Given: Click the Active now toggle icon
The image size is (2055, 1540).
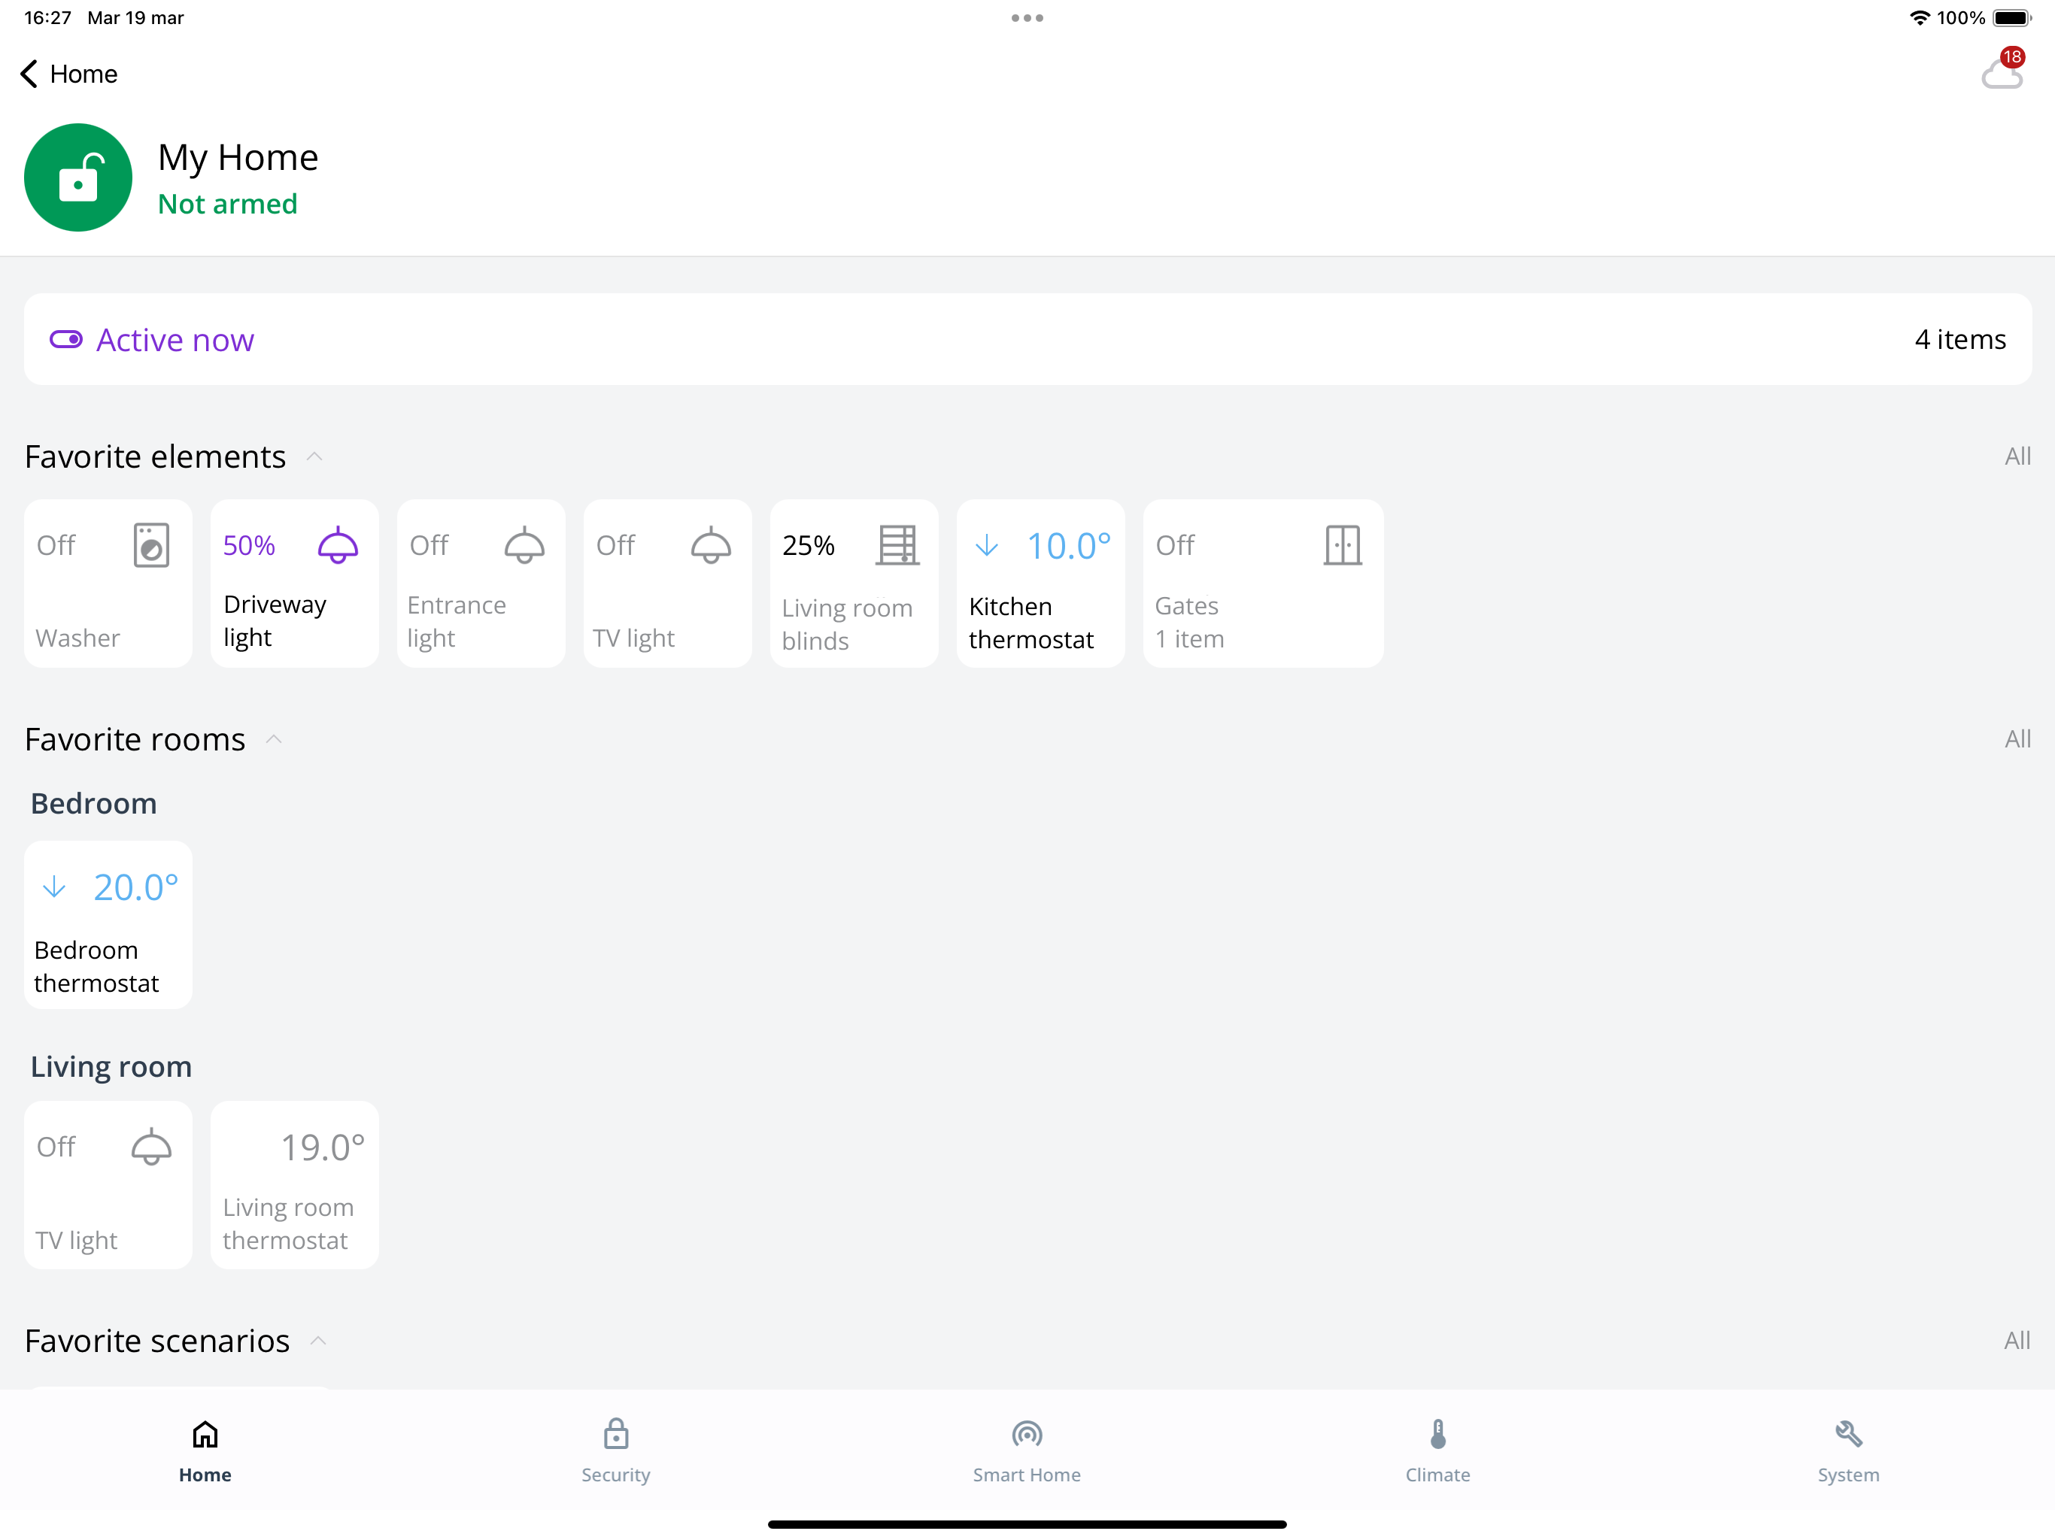Looking at the screenshot, I should coord(66,339).
